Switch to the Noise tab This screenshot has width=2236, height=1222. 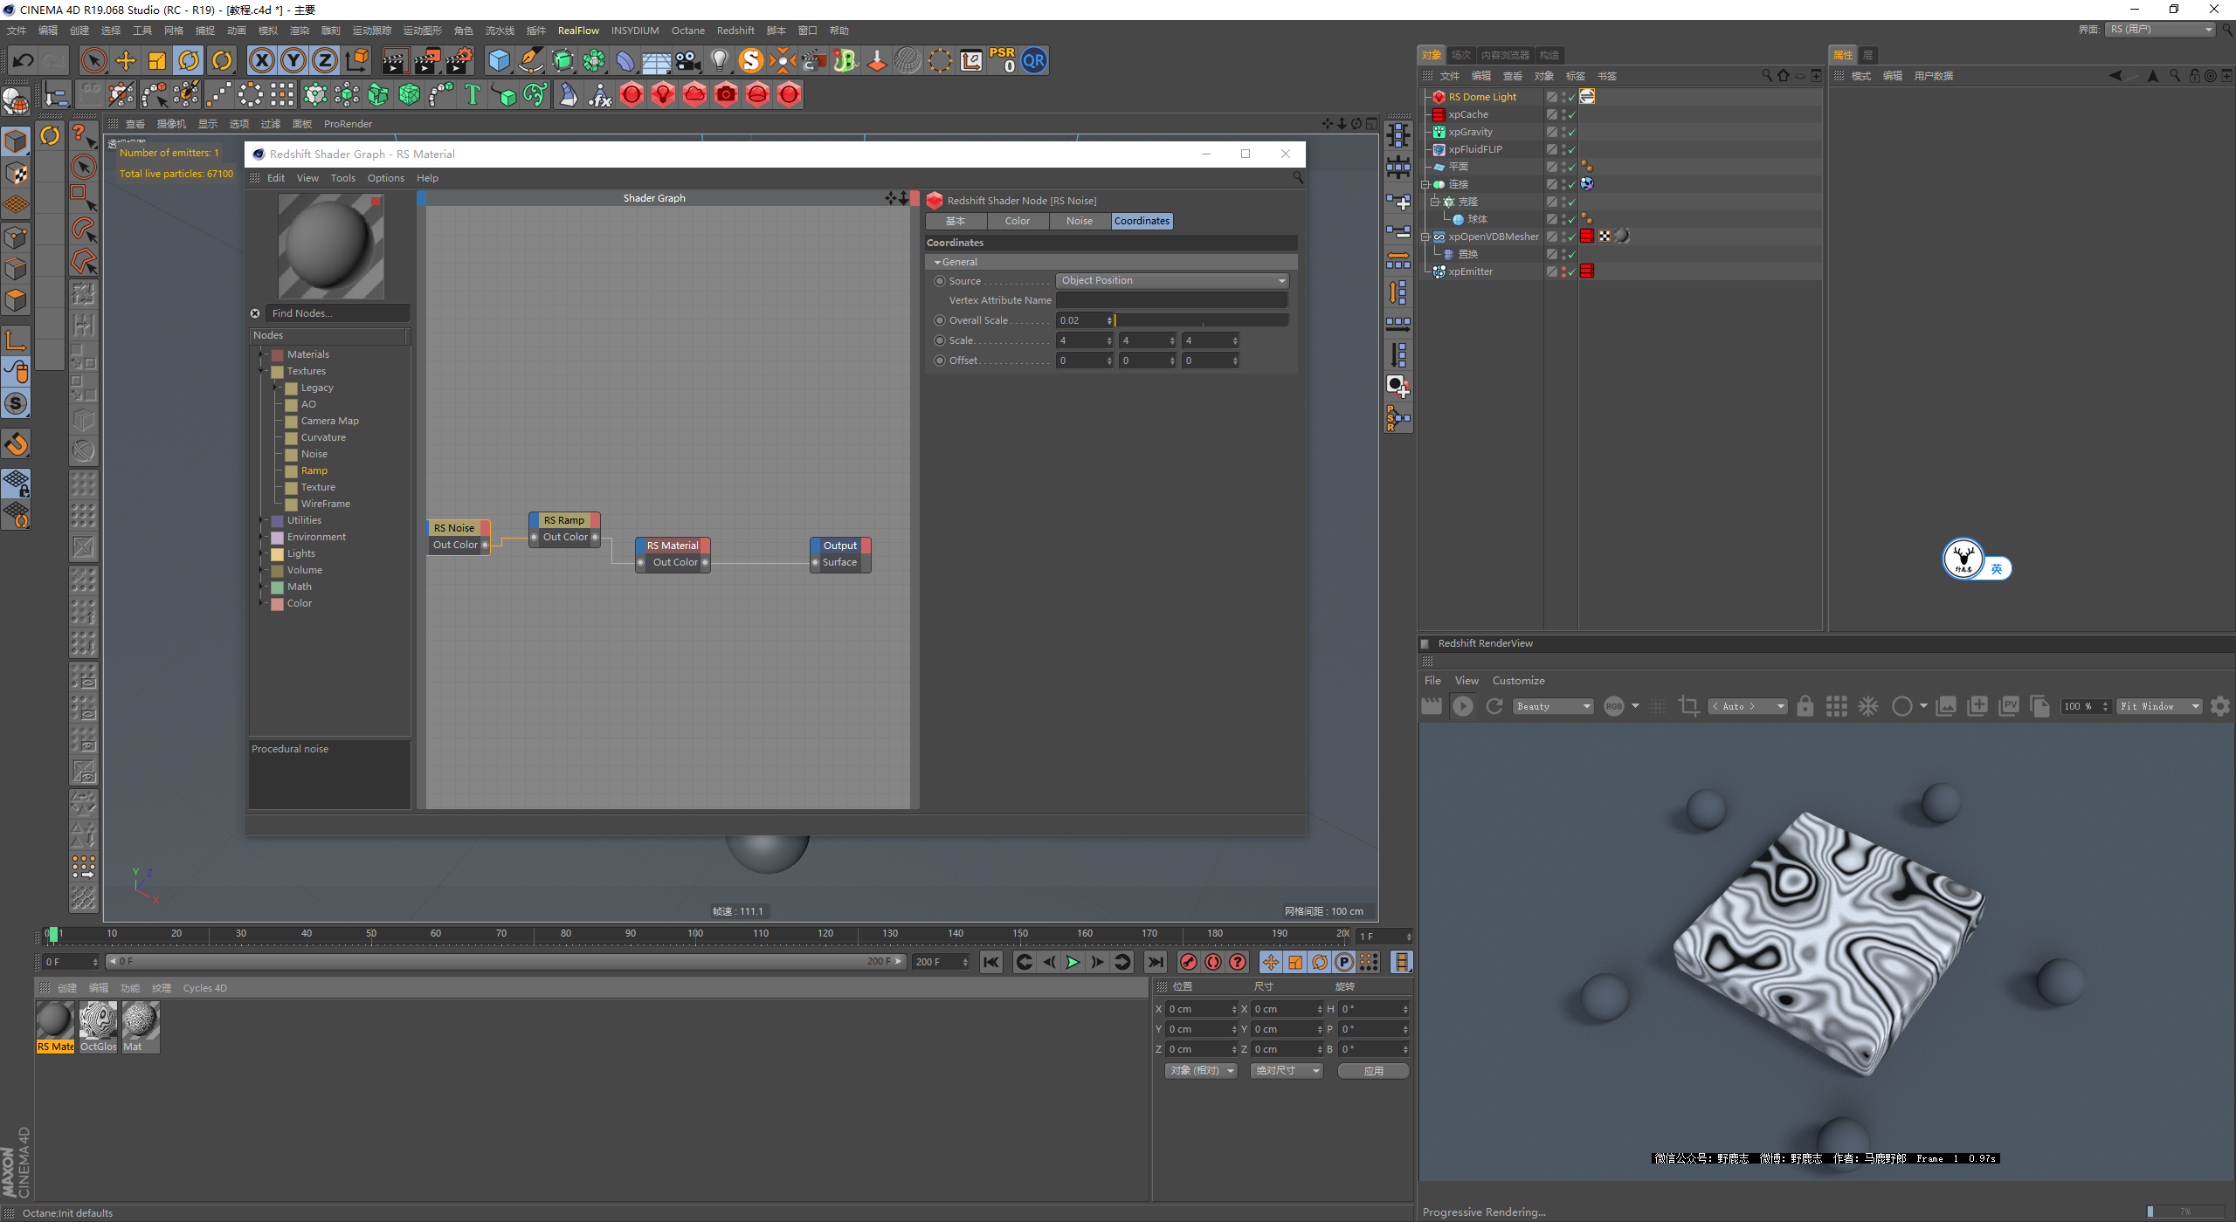click(x=1079, y=221)
